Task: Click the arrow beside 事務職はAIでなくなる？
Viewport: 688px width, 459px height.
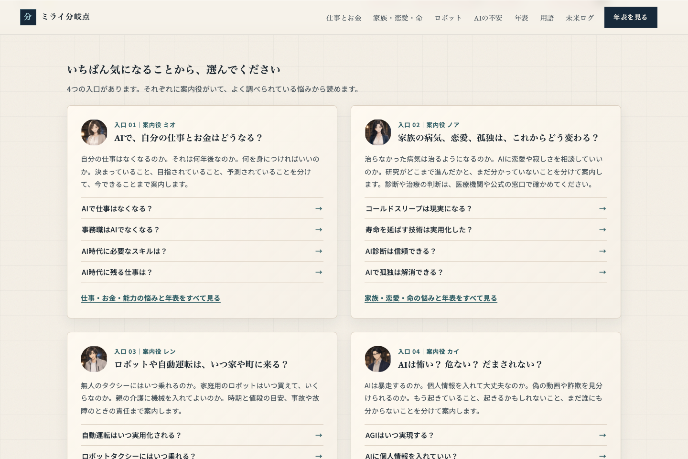Action: [319, 229]
